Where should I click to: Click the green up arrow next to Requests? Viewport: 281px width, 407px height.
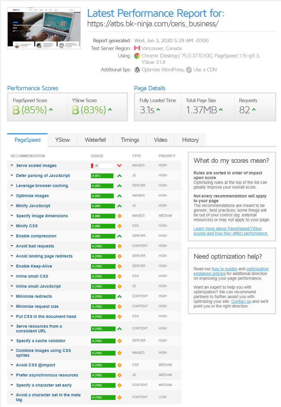[x=254, y=110]
